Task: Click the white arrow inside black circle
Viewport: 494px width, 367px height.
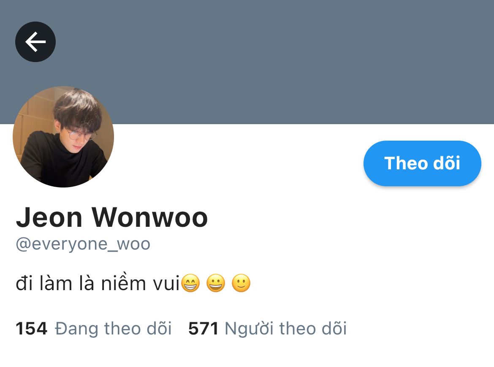Action: pyautogui.click(x=35, y=41)
